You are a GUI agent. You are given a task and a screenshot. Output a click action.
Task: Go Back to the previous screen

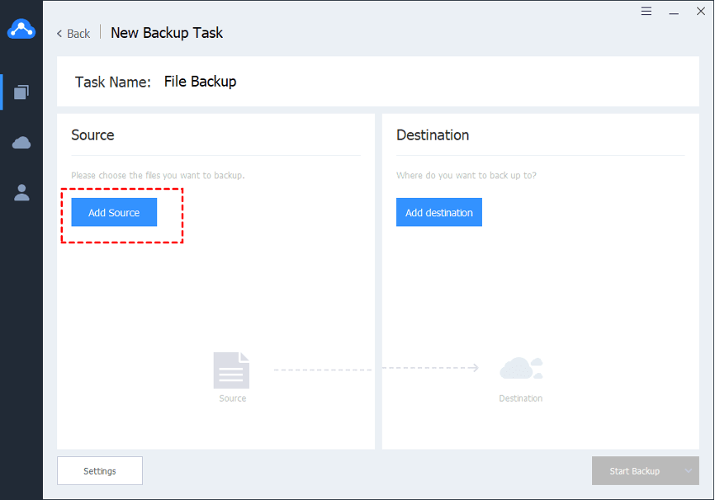point(73,33)
